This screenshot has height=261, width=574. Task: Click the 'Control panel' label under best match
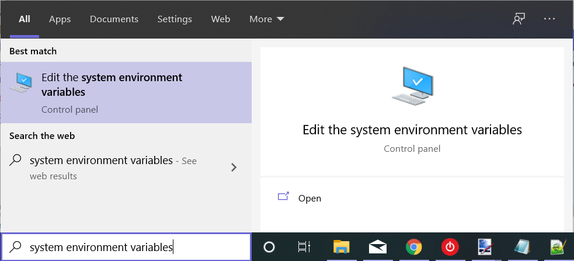[69, 109]
